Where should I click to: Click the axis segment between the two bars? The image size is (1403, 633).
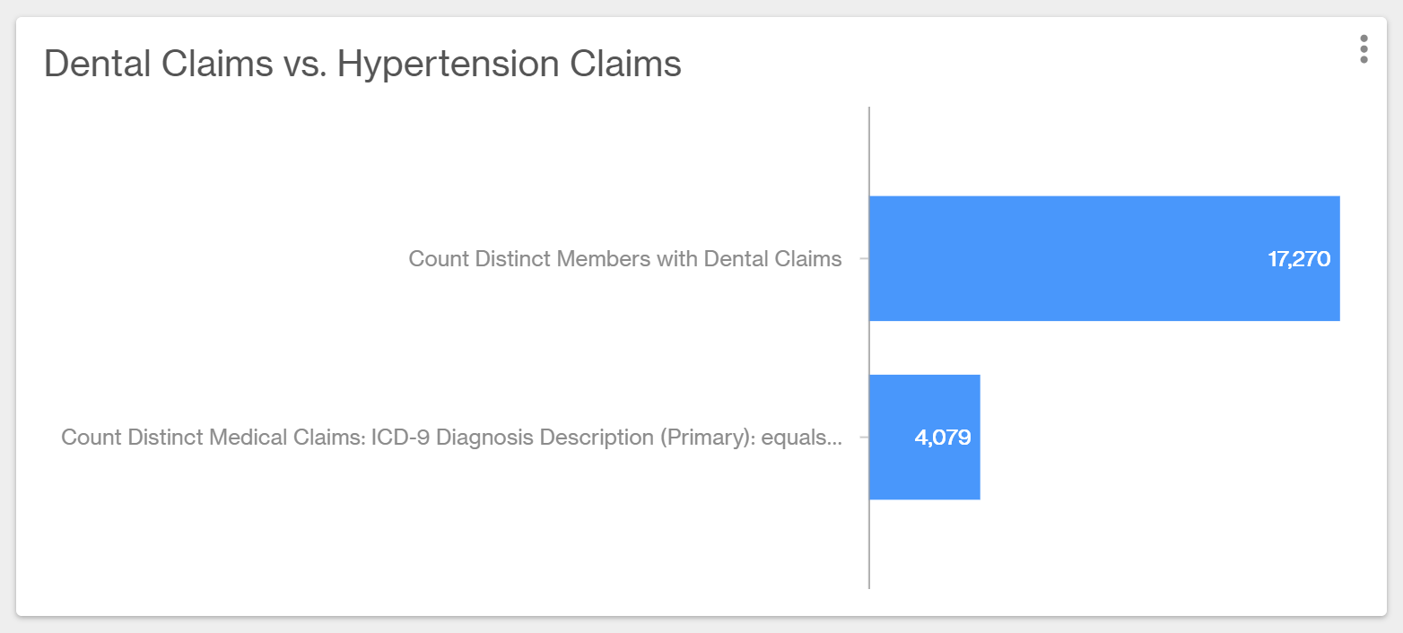click(869, 348)
